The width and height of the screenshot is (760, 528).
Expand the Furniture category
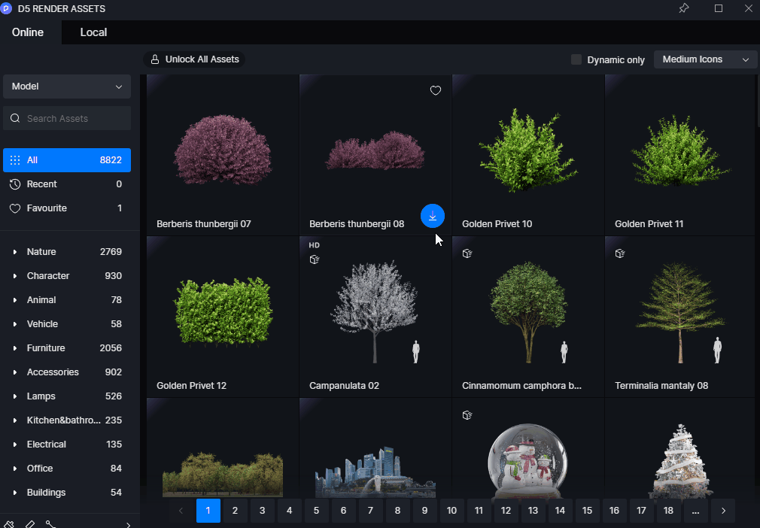pos(15,348)
